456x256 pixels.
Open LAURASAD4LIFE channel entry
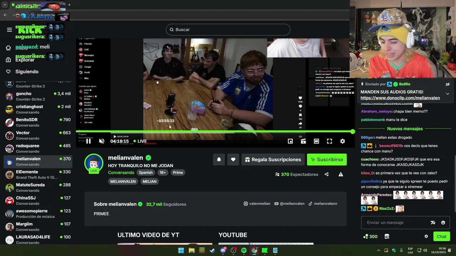point(38,240)
